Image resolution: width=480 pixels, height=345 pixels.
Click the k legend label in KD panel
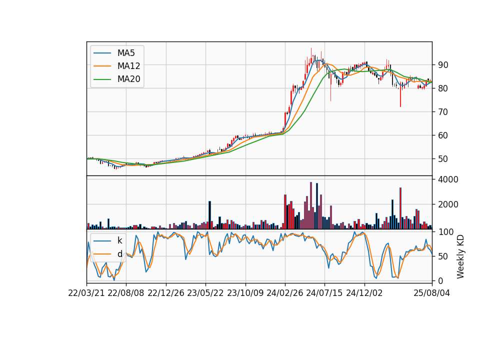119,240
